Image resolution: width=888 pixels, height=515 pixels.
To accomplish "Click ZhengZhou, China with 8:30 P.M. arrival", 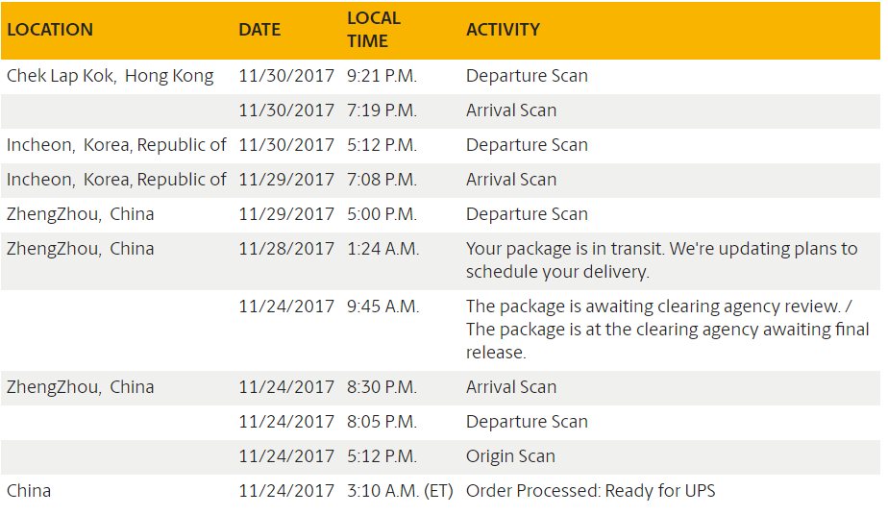I will pos(81,387).
